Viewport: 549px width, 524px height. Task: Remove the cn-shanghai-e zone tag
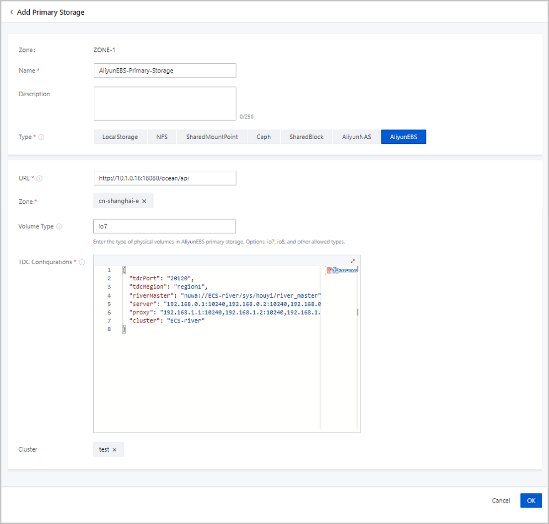click(145, 201)
